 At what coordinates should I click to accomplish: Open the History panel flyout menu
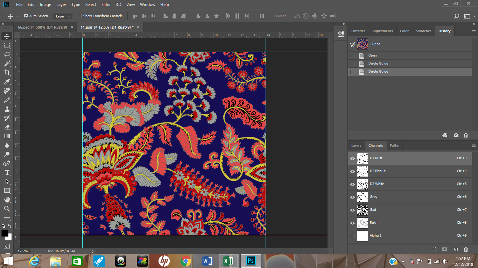tap(474, 31)
